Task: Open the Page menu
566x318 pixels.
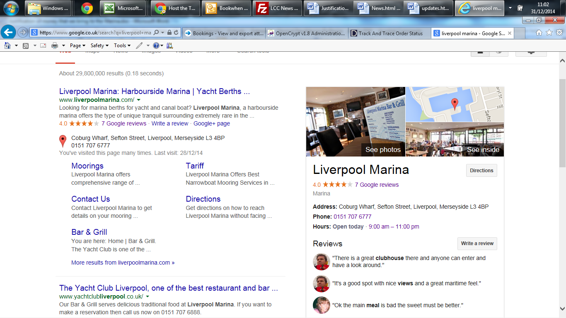Action: coord(77,46)
